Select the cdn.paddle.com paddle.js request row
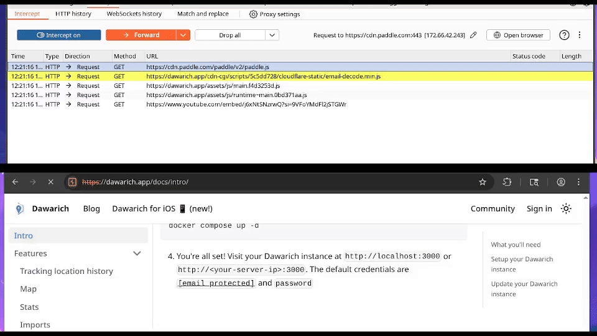597x336 pixels. (300, 67)
